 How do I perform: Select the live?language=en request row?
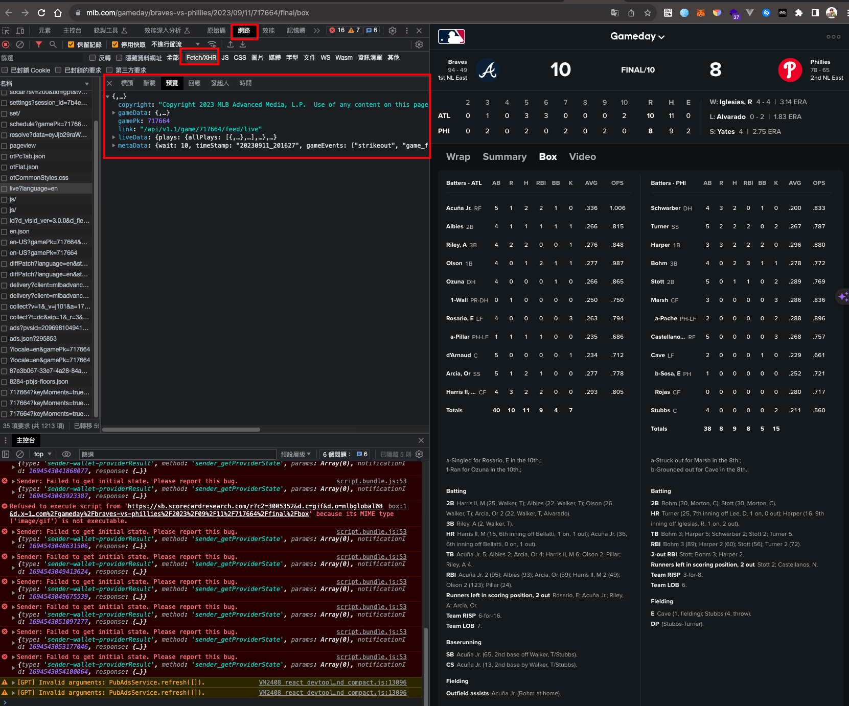point(46,189)
